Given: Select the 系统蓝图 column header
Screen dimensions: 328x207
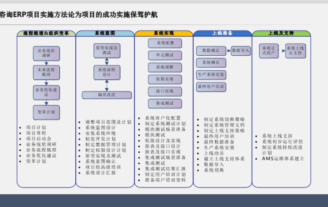Looking at the screenshot, I should [x=105, y=33].
